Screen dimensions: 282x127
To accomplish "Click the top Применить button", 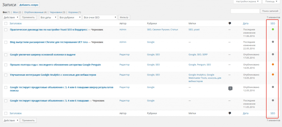I will (x=28, y=17).
